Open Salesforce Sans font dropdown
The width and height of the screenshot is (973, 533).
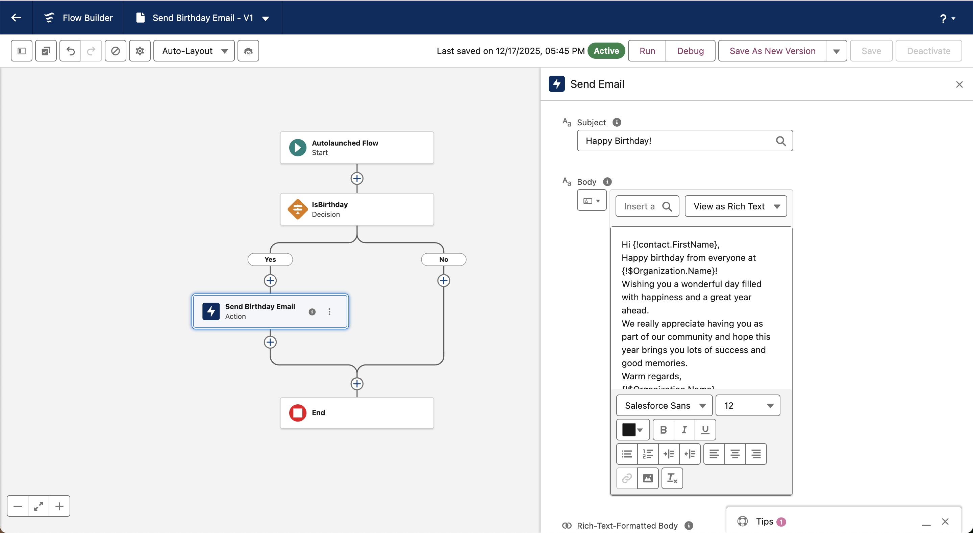click(x=664, y=405)
